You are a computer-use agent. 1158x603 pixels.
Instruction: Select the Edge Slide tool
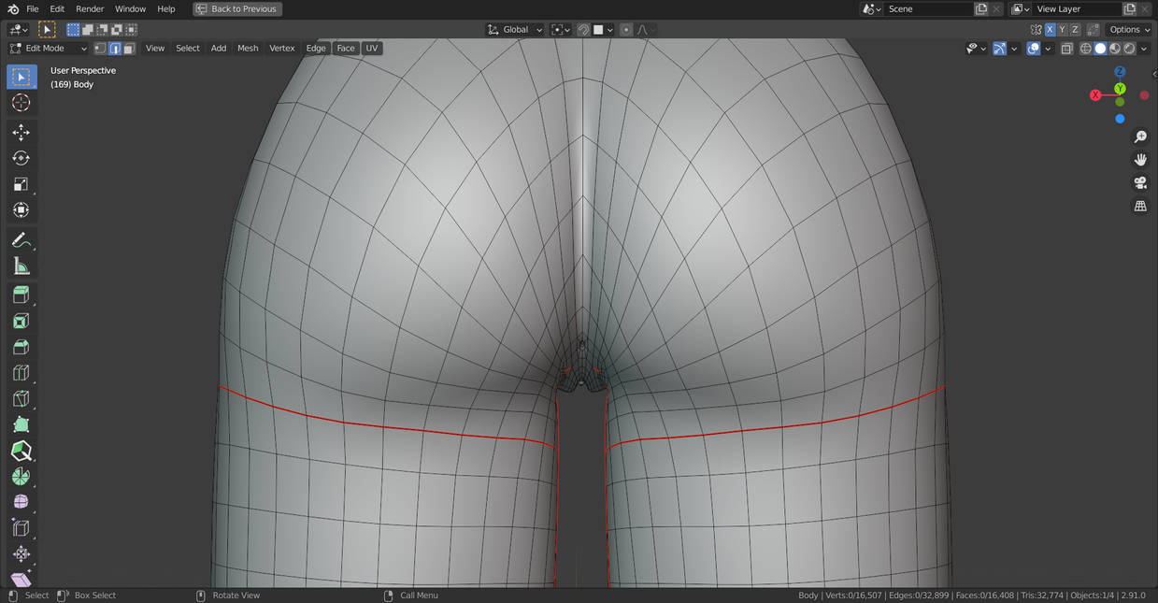21,528
